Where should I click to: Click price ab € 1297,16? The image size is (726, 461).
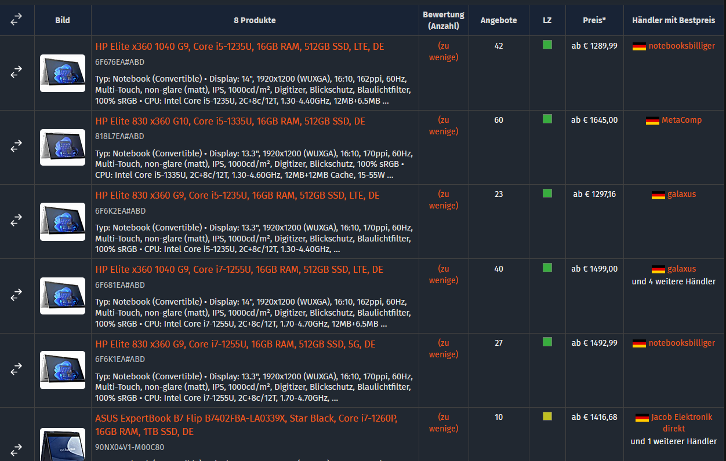[x=594, y=194]
